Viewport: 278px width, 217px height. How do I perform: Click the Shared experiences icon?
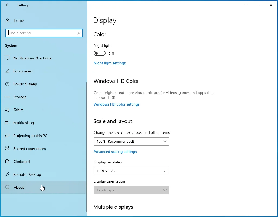tap(7, 148)
